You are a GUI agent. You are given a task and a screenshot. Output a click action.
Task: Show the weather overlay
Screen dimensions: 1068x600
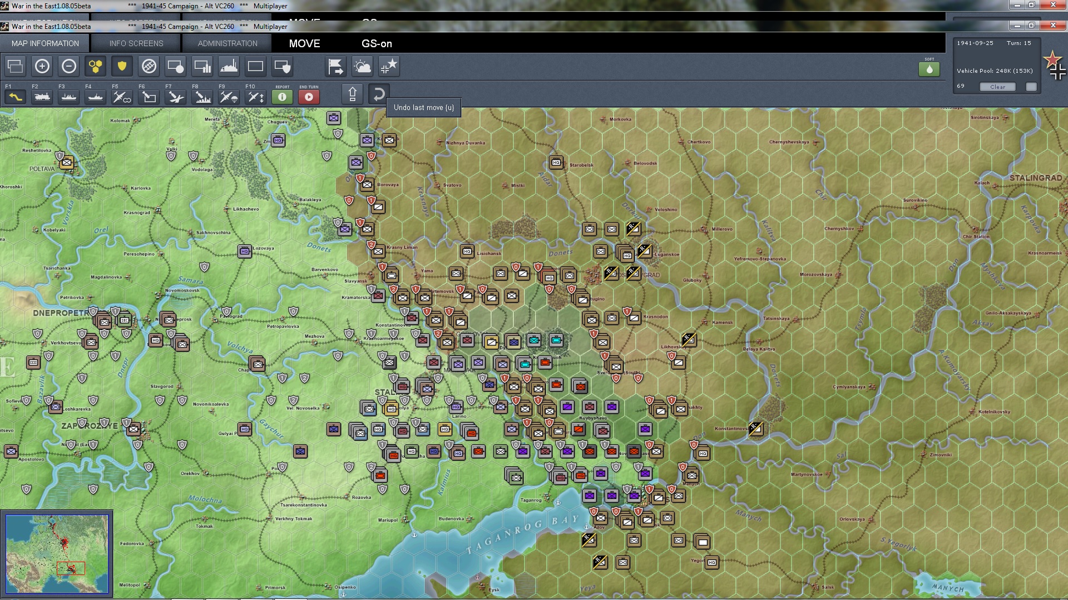(x=363, y=67)
